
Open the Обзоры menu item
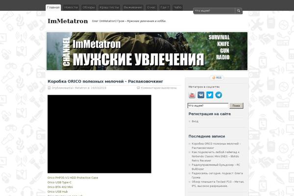pyautogui.click(x=89, y=7)
